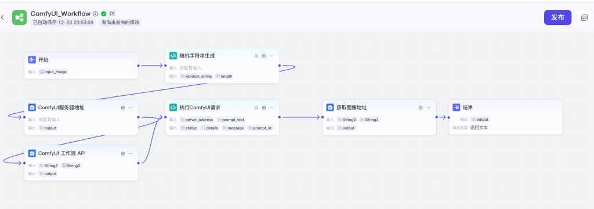
Task: Click the length output tag
Action: tap(224, 76)
